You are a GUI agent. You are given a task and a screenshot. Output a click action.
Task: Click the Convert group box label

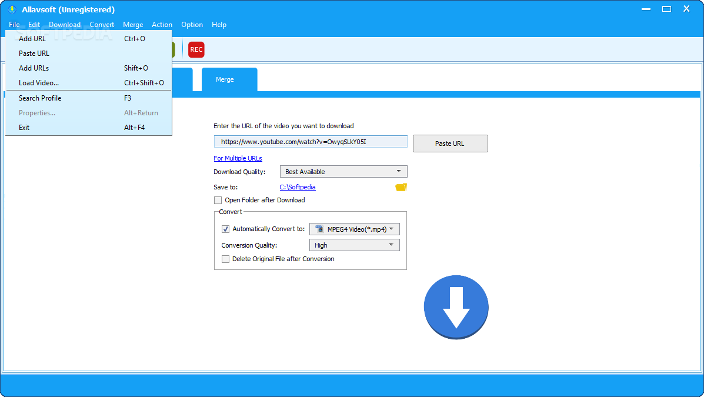[x=231, y=212]
